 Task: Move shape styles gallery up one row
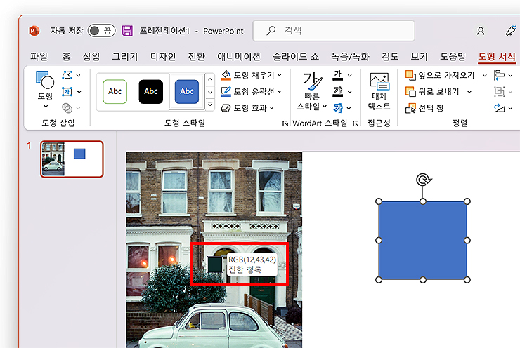point(210,79)
